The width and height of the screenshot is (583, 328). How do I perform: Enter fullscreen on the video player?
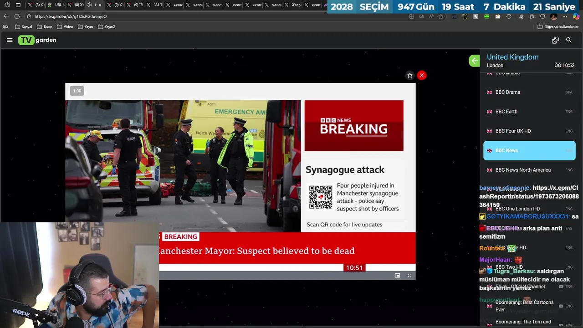coord(409,276)
